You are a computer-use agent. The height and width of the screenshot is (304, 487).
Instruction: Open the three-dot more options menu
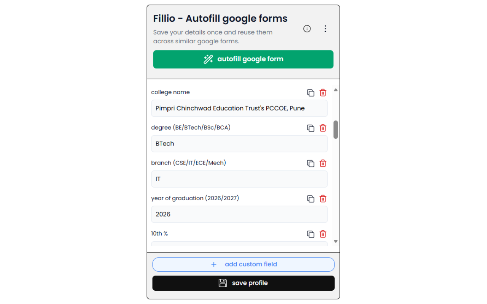pyautogui.click(x=325, y=29)
